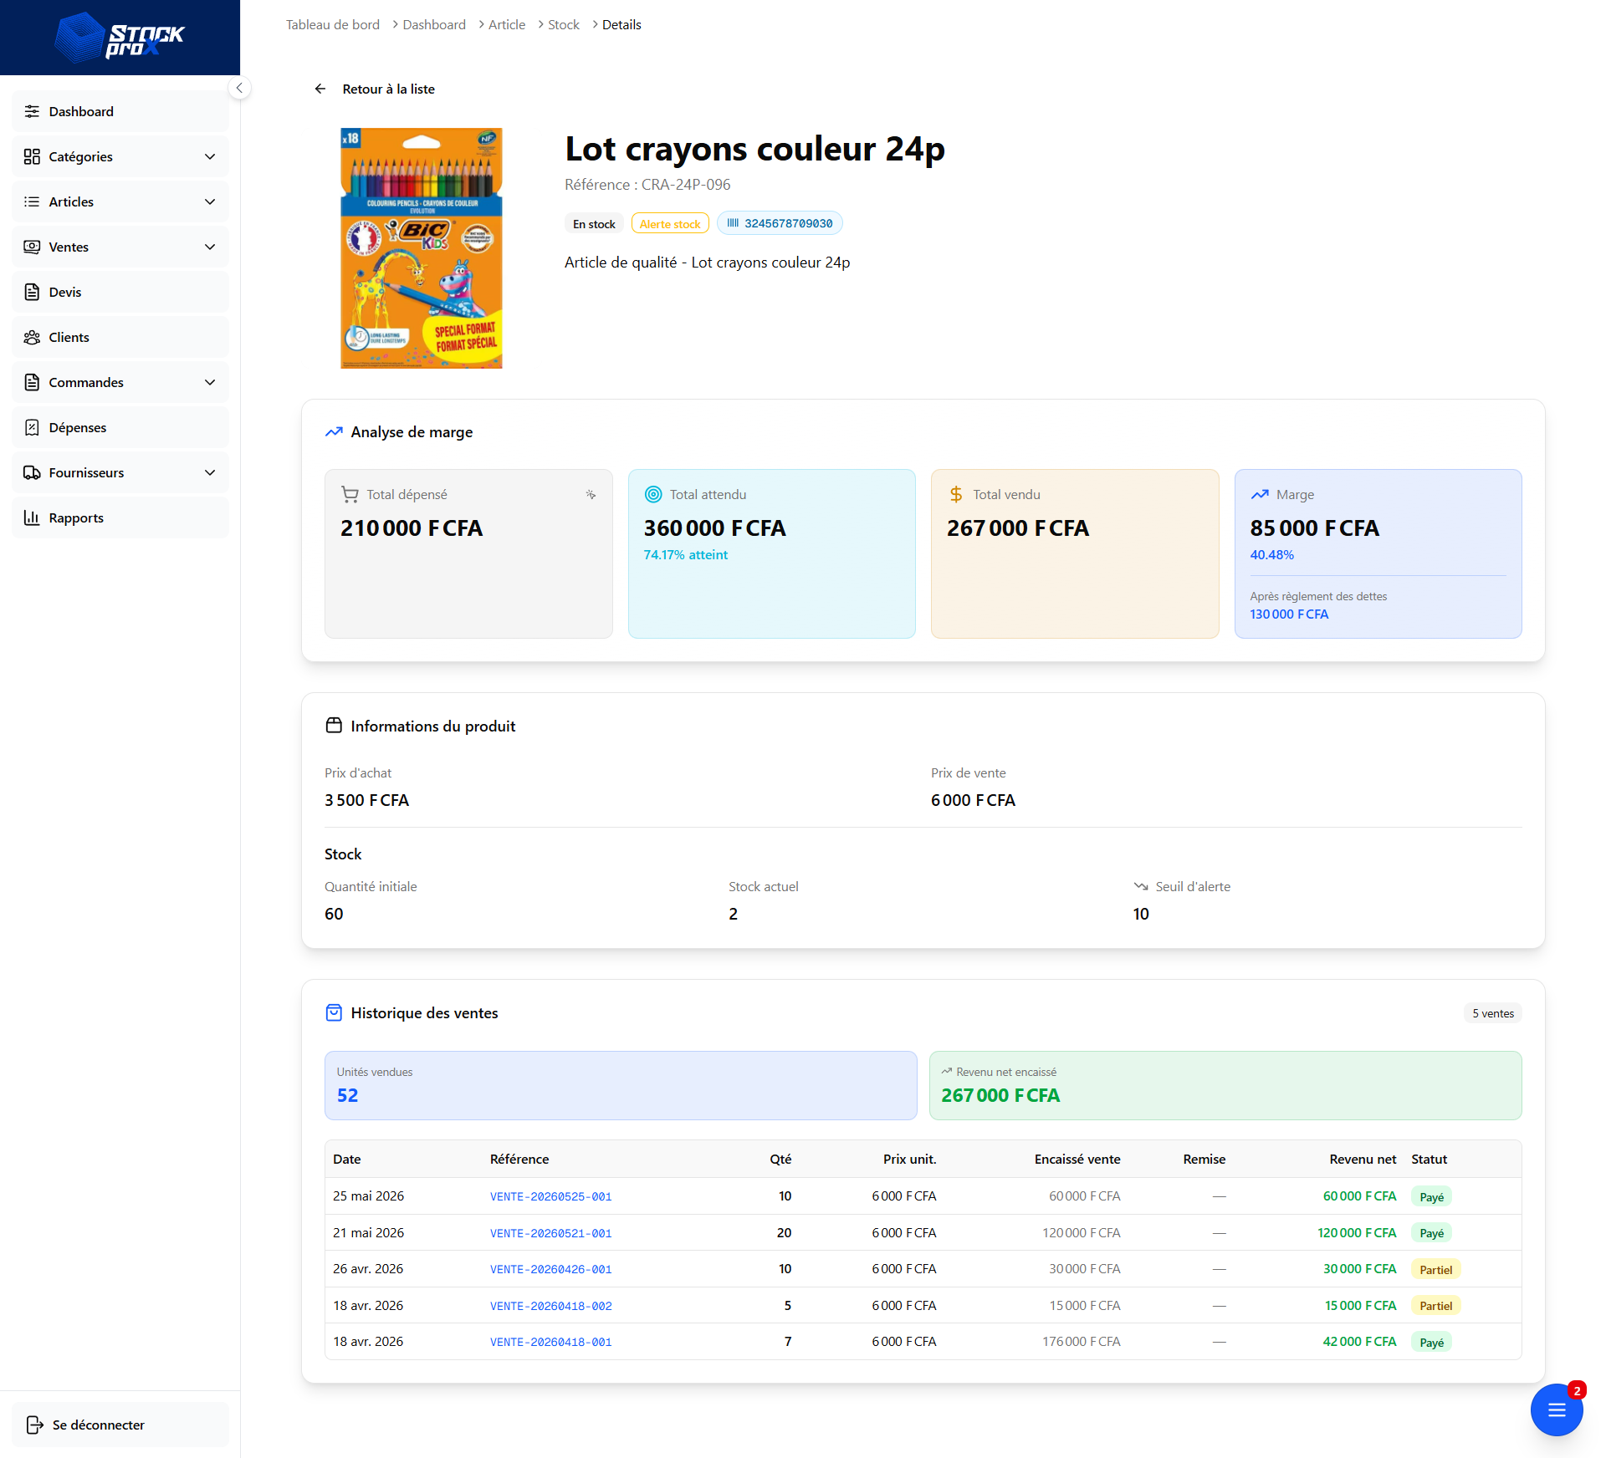Expand the Ventes submenu chevron
This screenshot has height=1458, width=1606.
click(x=210, y=247)
